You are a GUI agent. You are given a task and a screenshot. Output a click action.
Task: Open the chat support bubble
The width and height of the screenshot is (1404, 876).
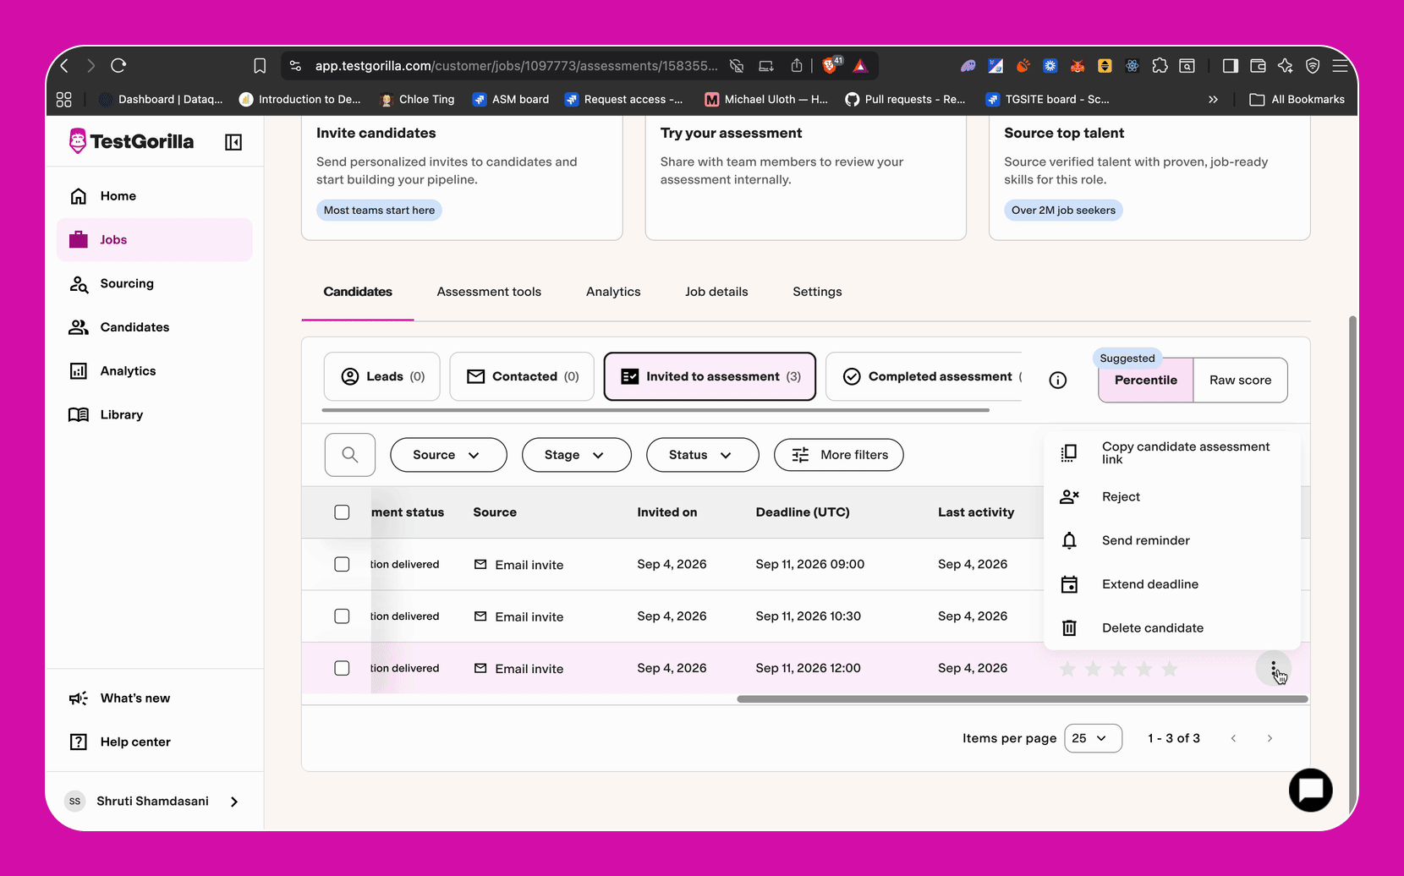point(1310,790)
